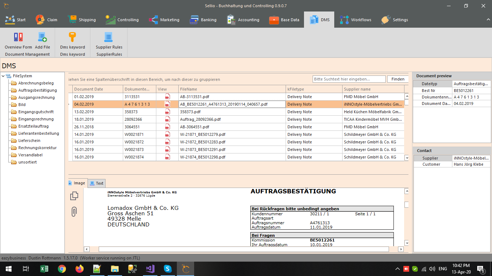
Task: Open the Supplier Rules icon
Action: tap(109, 37)
